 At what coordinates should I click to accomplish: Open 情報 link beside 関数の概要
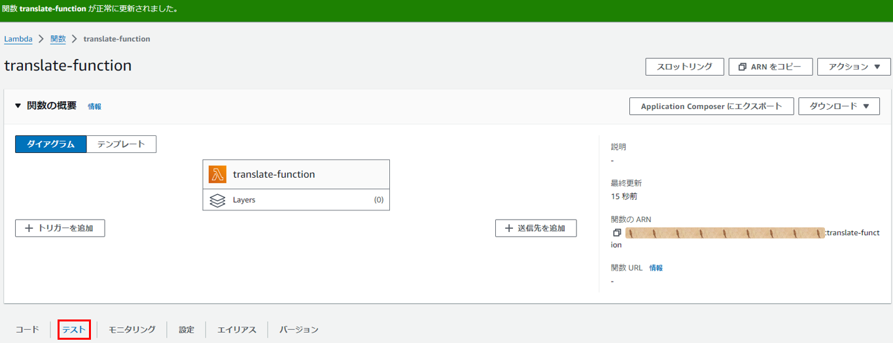tap(95, 106)
